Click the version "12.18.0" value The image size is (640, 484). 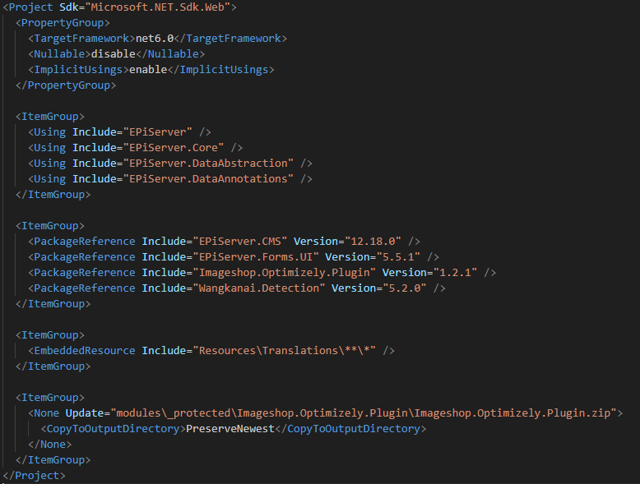[373, 242]
